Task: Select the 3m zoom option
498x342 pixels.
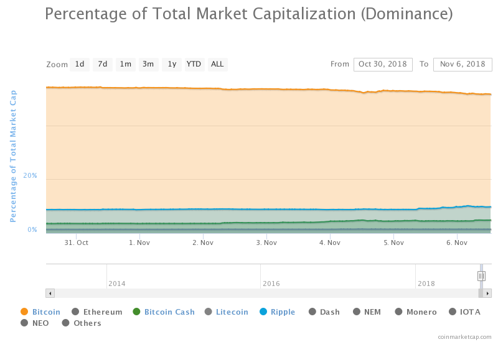Action: click(x=148, y=64)
